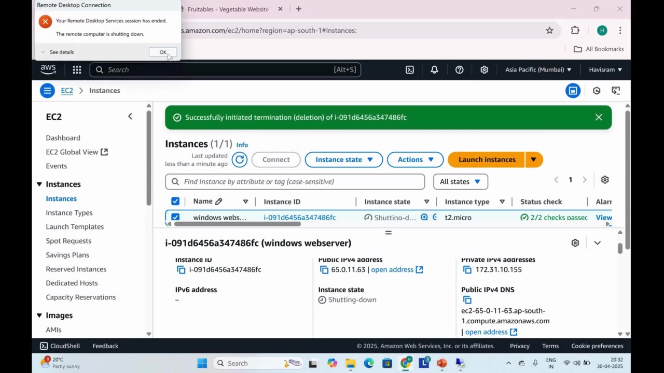The image size is (664, 373).
Task: Copy the Public IPv4 address 65.0.11.63
Action: (324, 269)
